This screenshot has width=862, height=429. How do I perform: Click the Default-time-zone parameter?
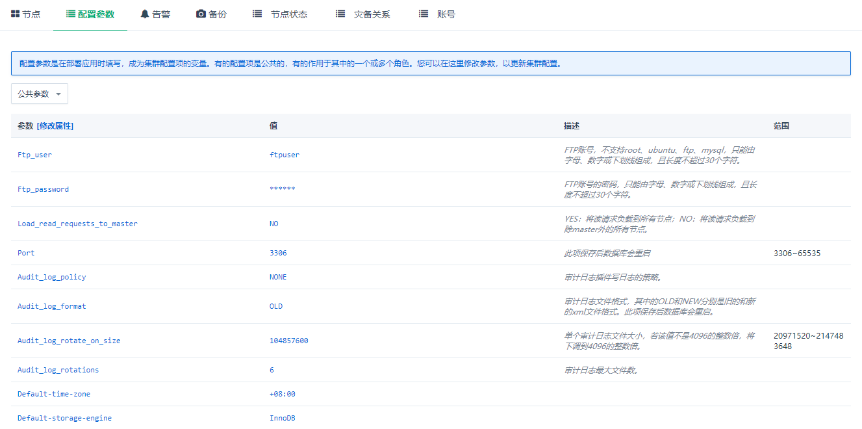(x=54, y=394)
